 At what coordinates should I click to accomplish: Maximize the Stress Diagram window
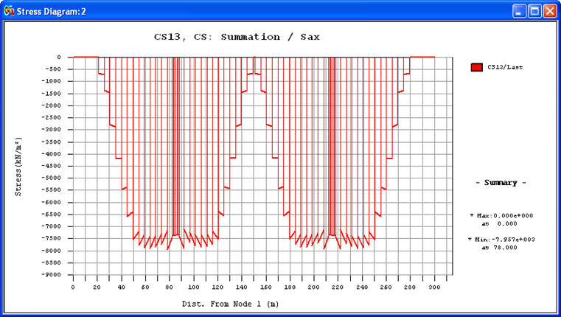point(535,10)
